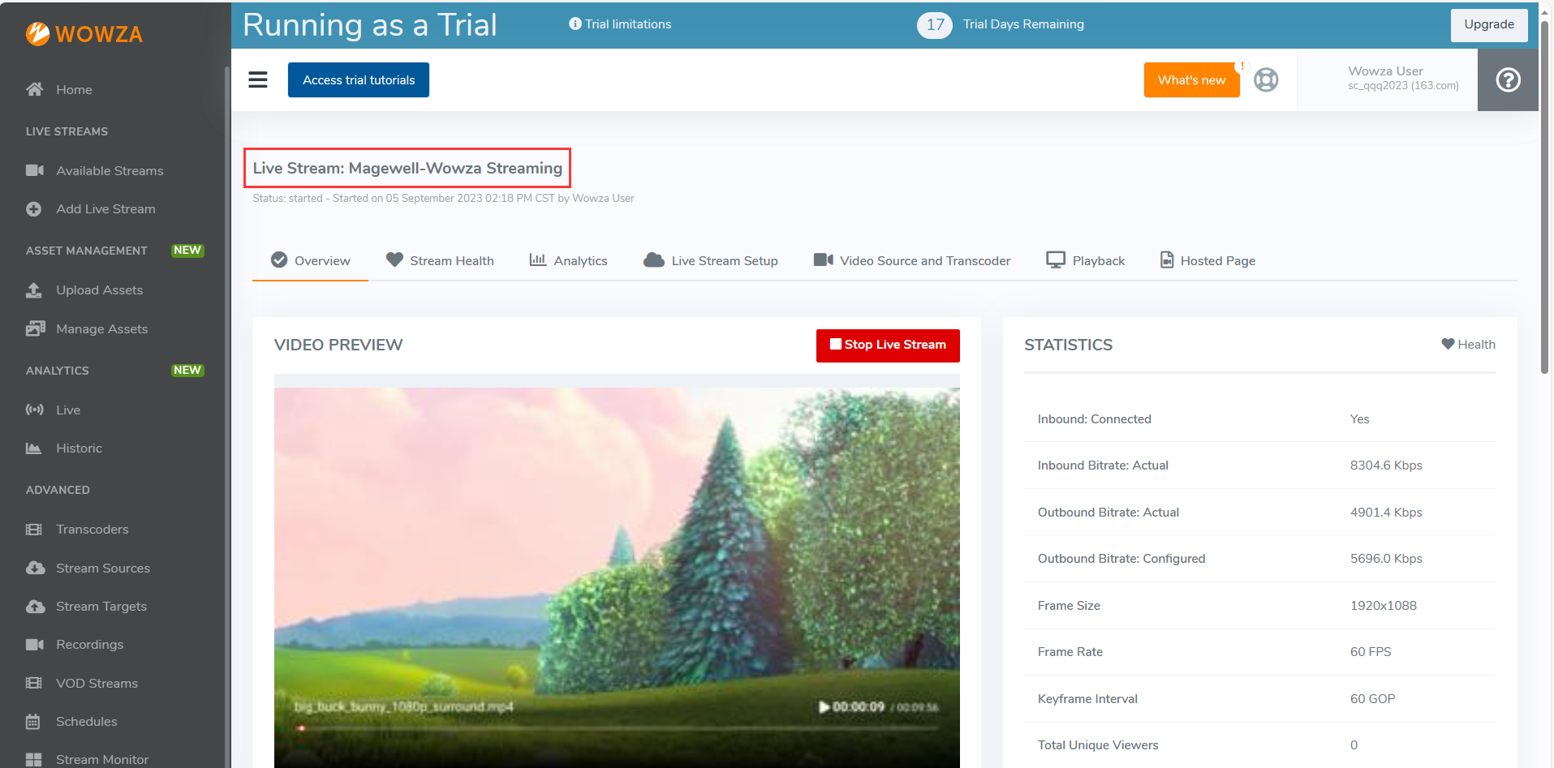Click the lifebuoy support icon
Screen dimensions: 1554x768
[x=1265, y=79]
